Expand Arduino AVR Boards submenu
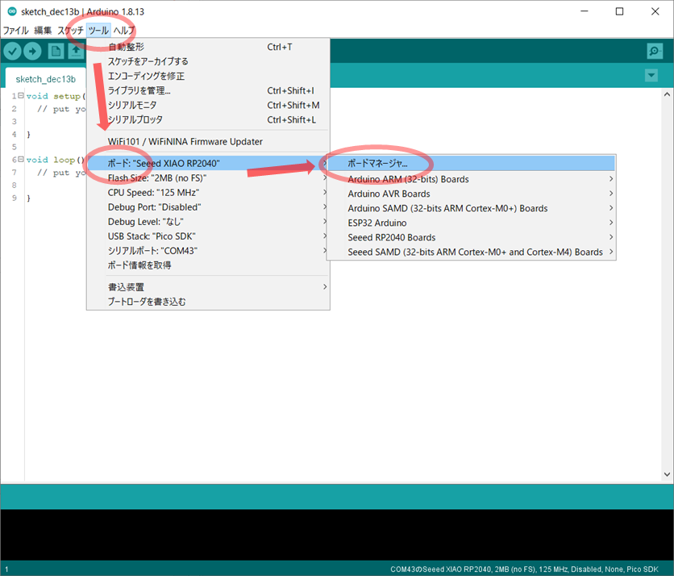674x576 pixels. [471, 194]
